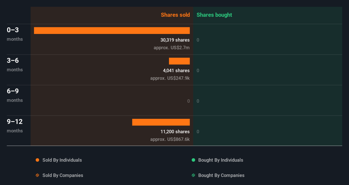Click the orange Sold By Individuals legend dot
The height and width of the screenshot is (185, 349).
(x=37, y=160)
